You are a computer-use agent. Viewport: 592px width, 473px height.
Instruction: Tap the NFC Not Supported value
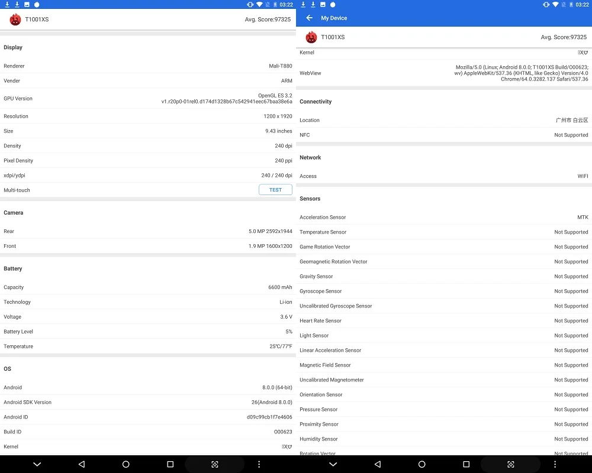(x=571, y=135)
